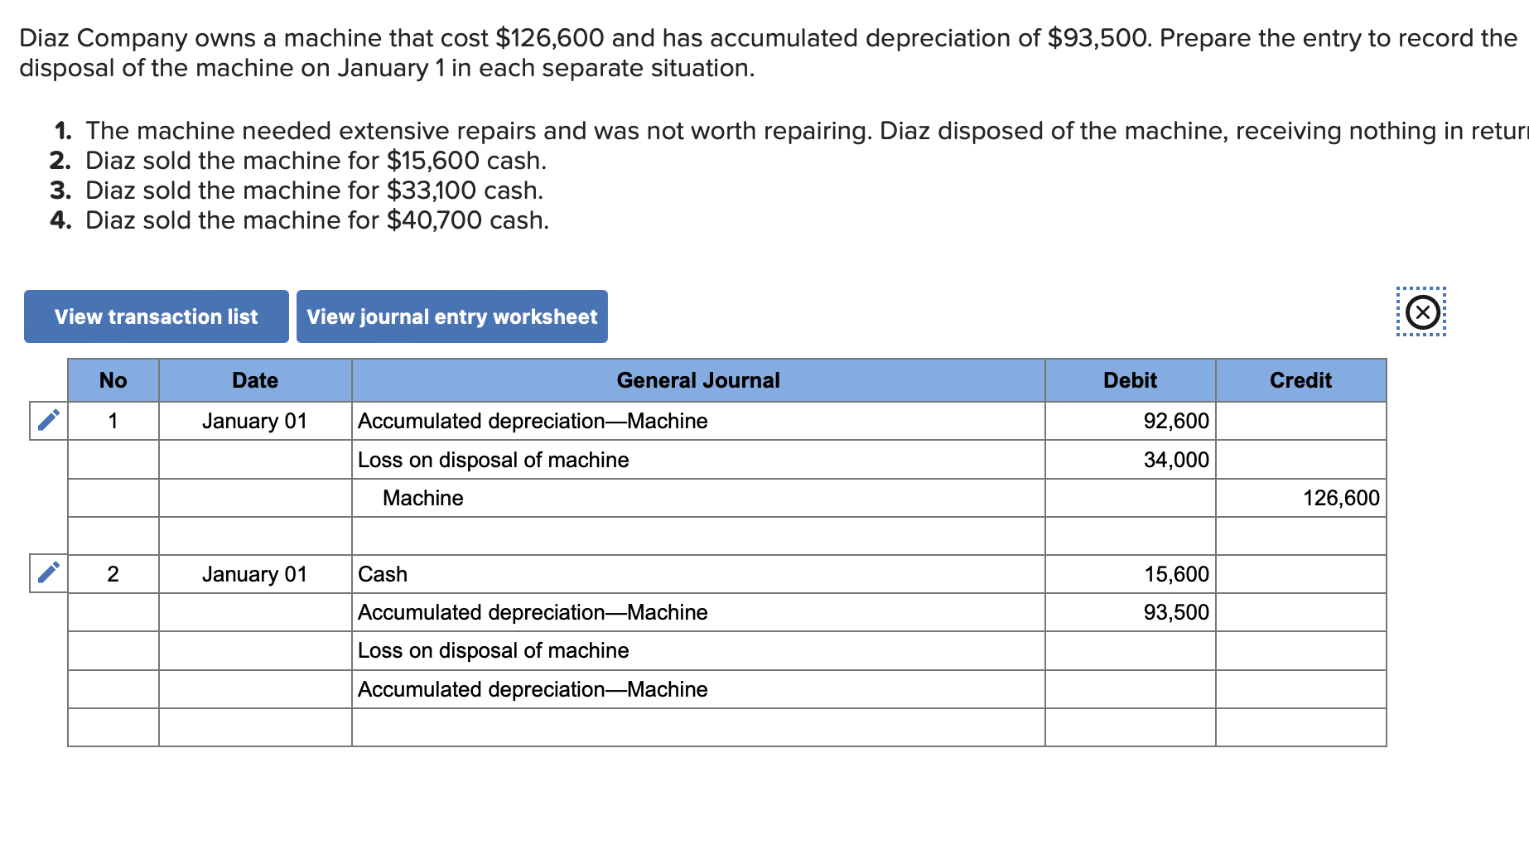1529x864 pixels.
Task: Click the blank row at the bottom of entry 2
Action: coord(697,727)
